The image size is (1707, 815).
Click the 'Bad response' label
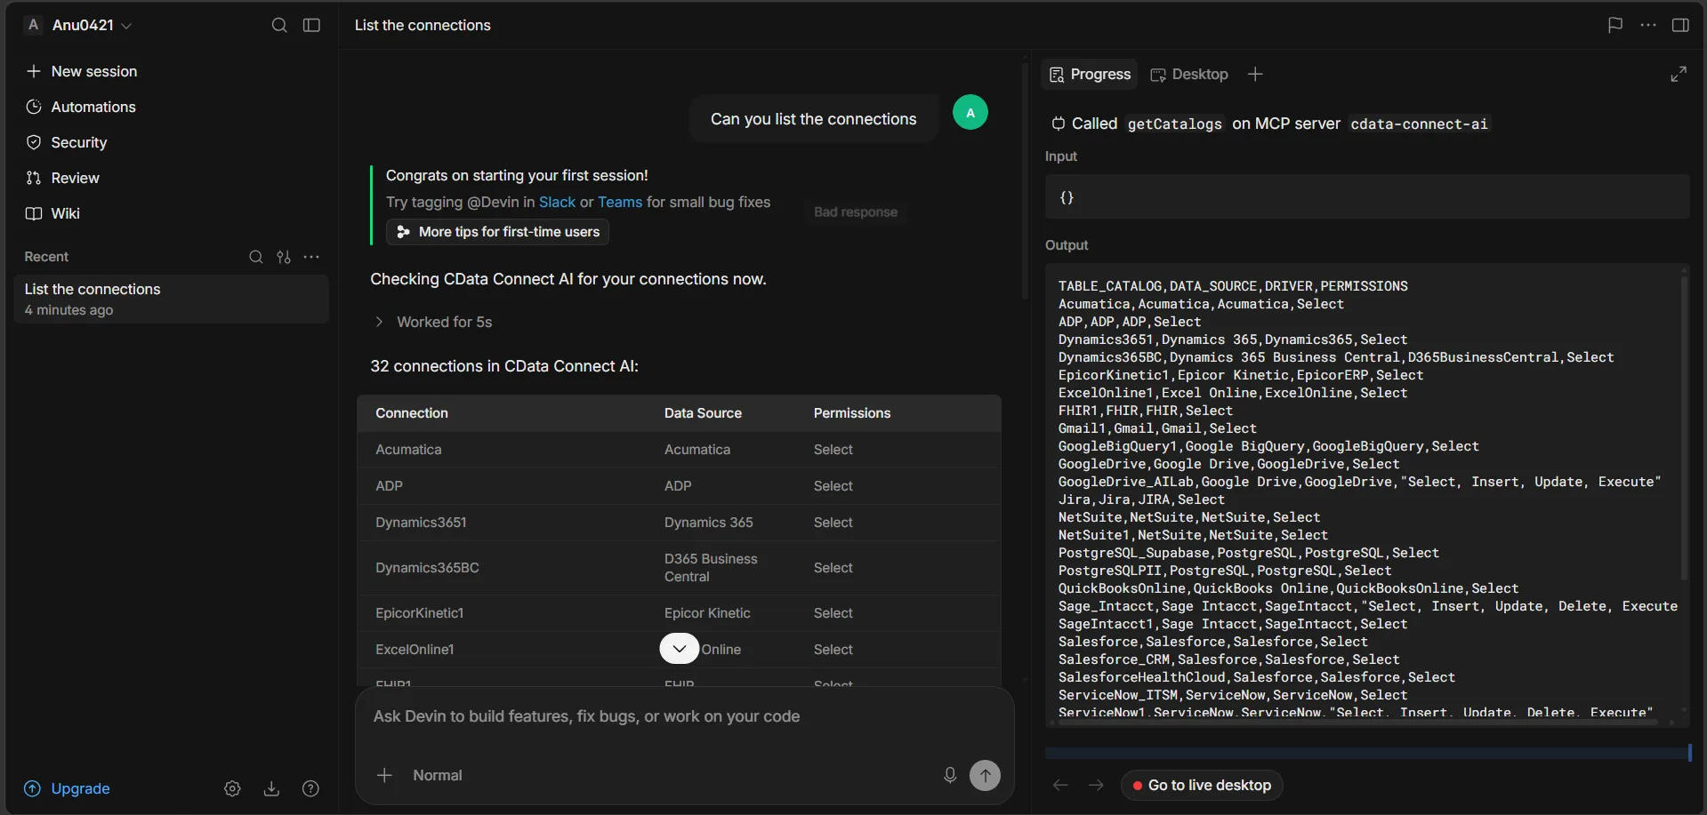pos(856,212)
